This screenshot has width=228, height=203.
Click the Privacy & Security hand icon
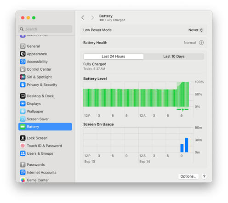(x=23, y=85)
